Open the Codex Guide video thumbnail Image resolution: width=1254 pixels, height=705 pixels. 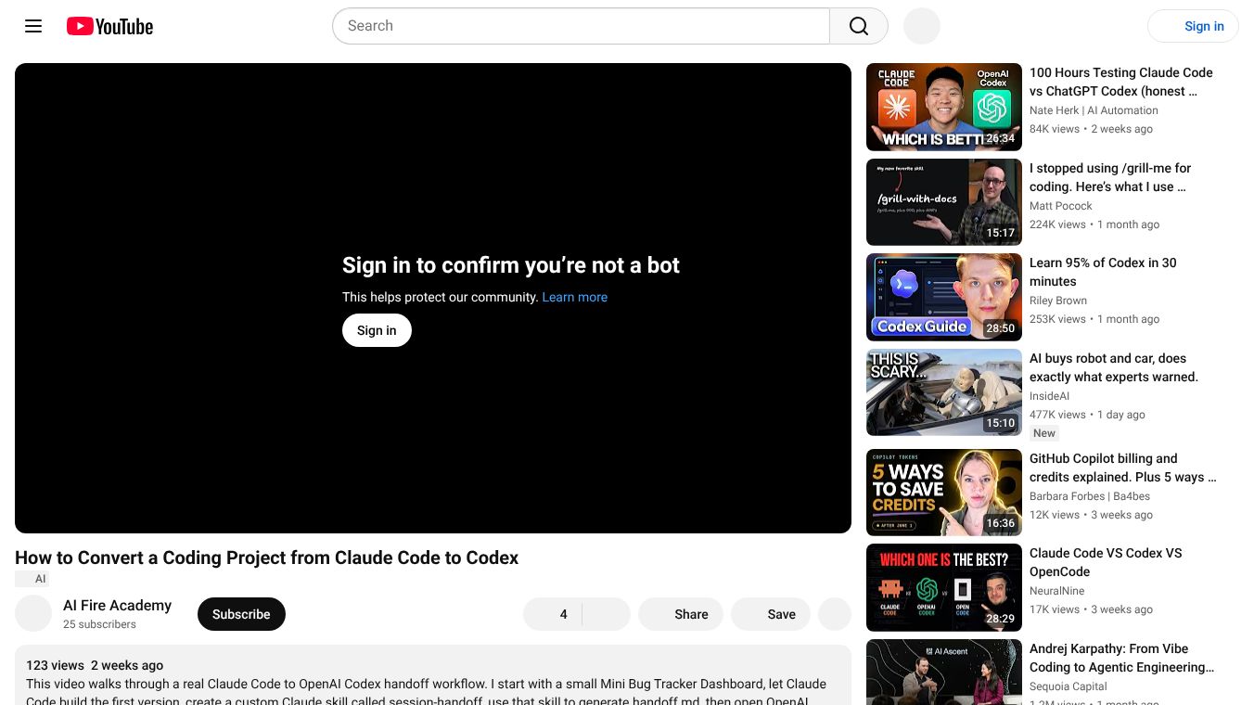tap(944, 297)
